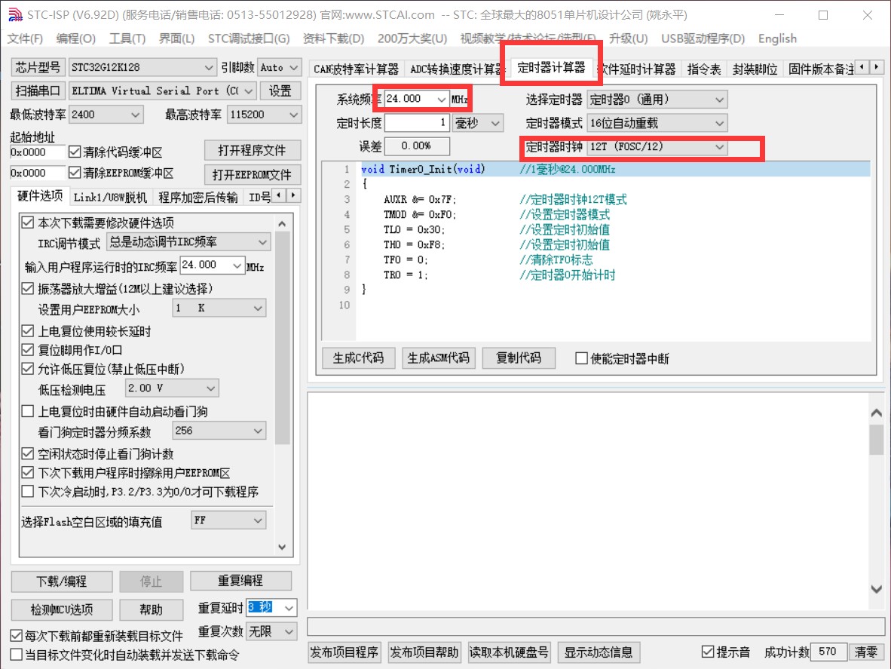Click the hardware options vertical scrollbar thumb

[x=283, y=338]
